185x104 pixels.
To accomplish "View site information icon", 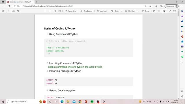I will 15,6.
